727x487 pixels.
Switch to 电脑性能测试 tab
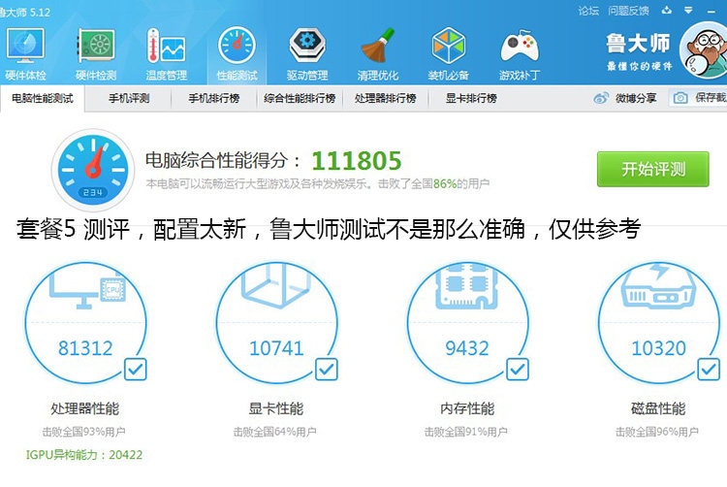43,98
